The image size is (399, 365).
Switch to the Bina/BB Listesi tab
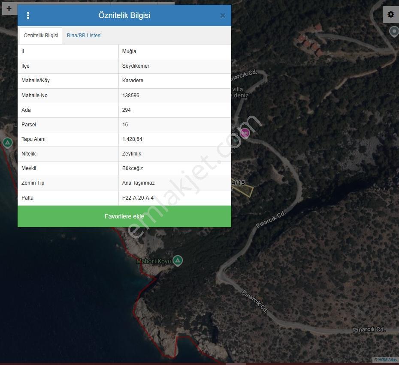[x=84, y=36]
